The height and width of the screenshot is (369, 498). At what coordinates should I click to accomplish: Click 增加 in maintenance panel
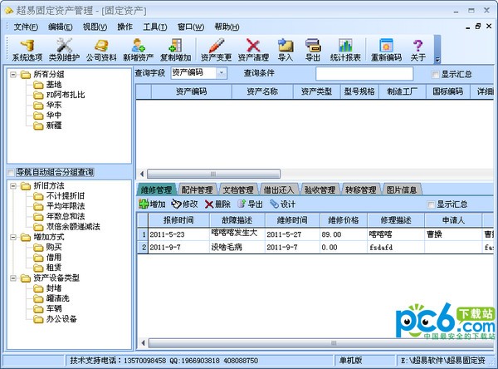(152, 204)
